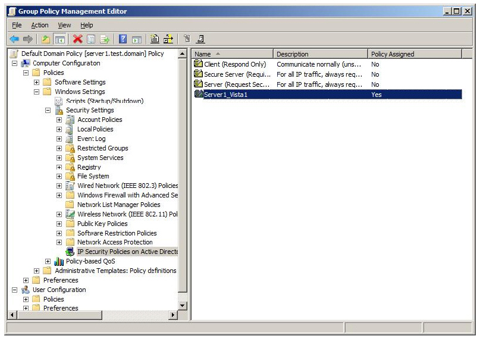Viewport: 480px width, 339px height.
Task: Click the Client (Respond Only) policy icon
Action: click(199, 64)
